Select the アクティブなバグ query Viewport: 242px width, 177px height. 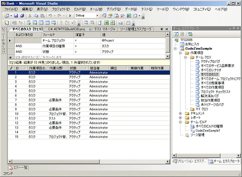coord(210,61)
